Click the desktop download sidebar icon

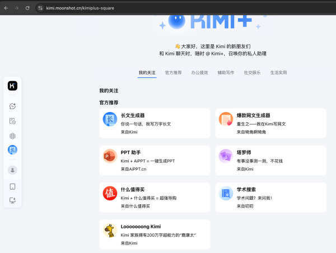(x=12, y=200)
